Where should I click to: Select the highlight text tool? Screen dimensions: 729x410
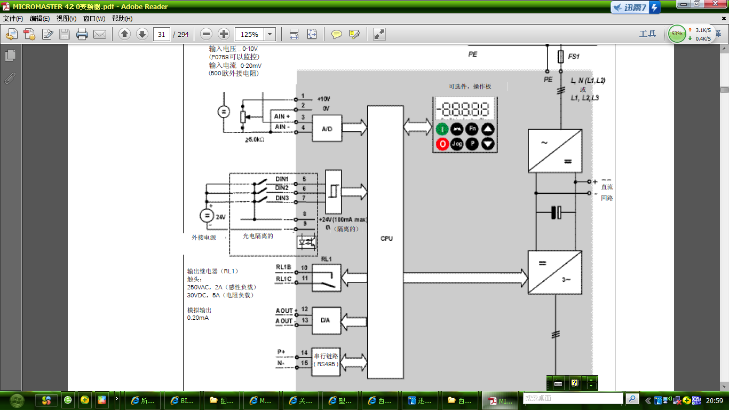[x=354, y=35]
